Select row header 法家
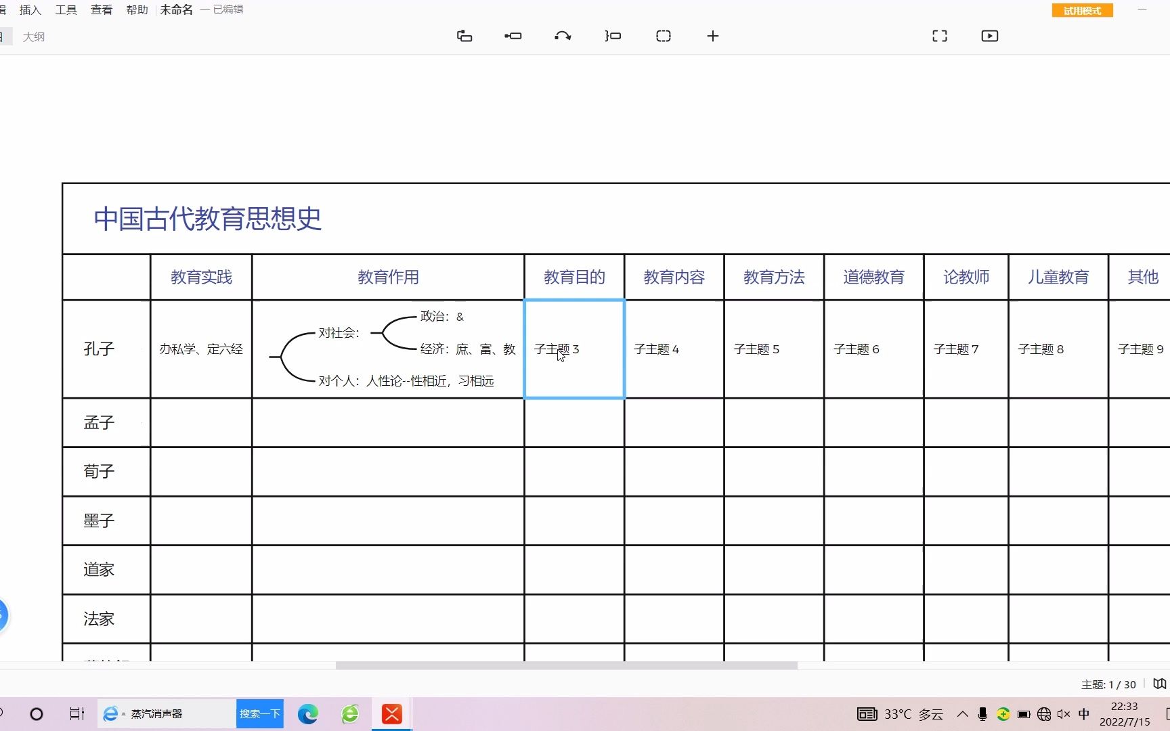Viewport: 1170px width, 731px height. [x=99, y=619]
